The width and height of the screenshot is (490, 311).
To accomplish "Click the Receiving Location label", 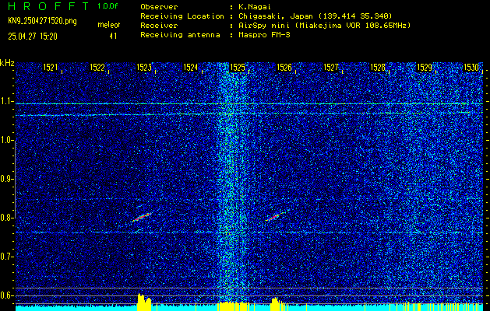I will pyautogui.click(x=182, y=16).
